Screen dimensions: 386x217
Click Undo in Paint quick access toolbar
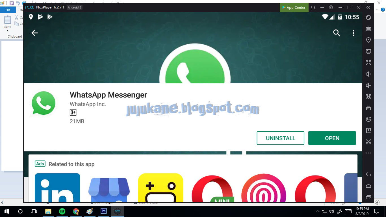coord(18,3)
